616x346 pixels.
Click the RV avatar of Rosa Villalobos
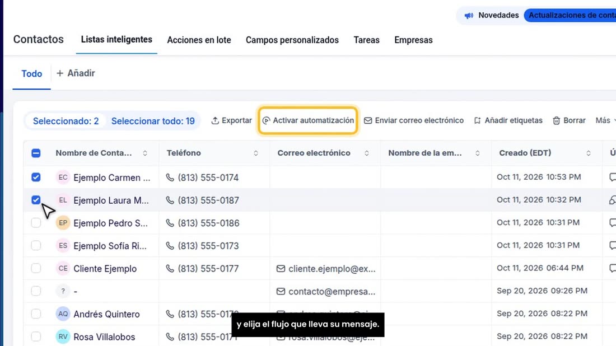point(63,337)
